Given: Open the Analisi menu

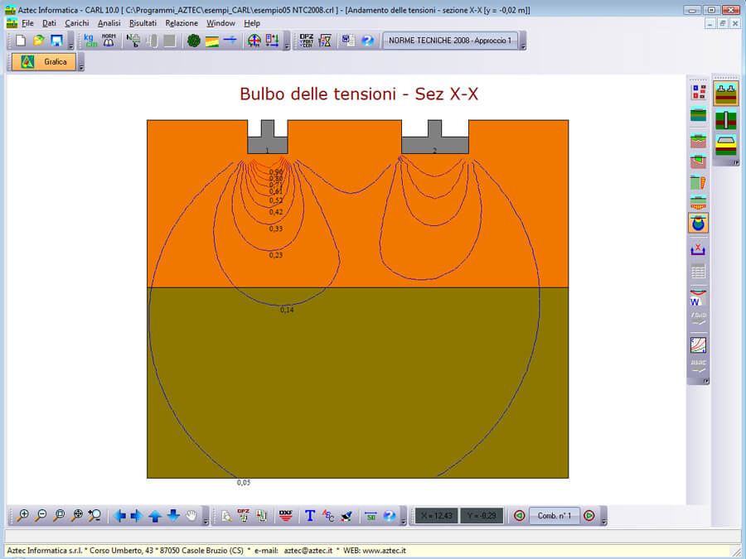Looking at the screenshot, I should (109, 23).
